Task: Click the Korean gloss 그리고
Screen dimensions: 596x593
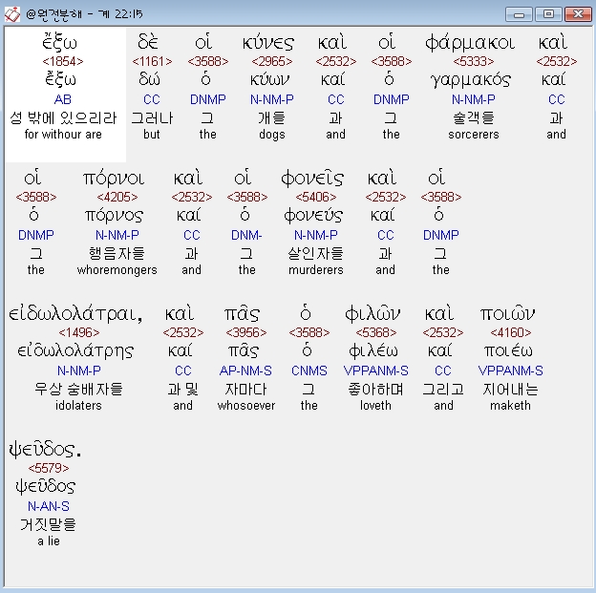Action: (443, 389)
